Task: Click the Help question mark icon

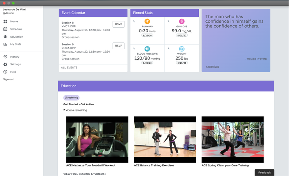Action: tap(5, 72)
